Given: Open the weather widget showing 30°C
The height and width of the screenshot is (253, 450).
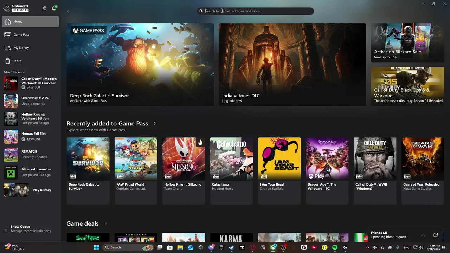Looking at the screenshot, I should pyautogui.click(x=14, y=247).
